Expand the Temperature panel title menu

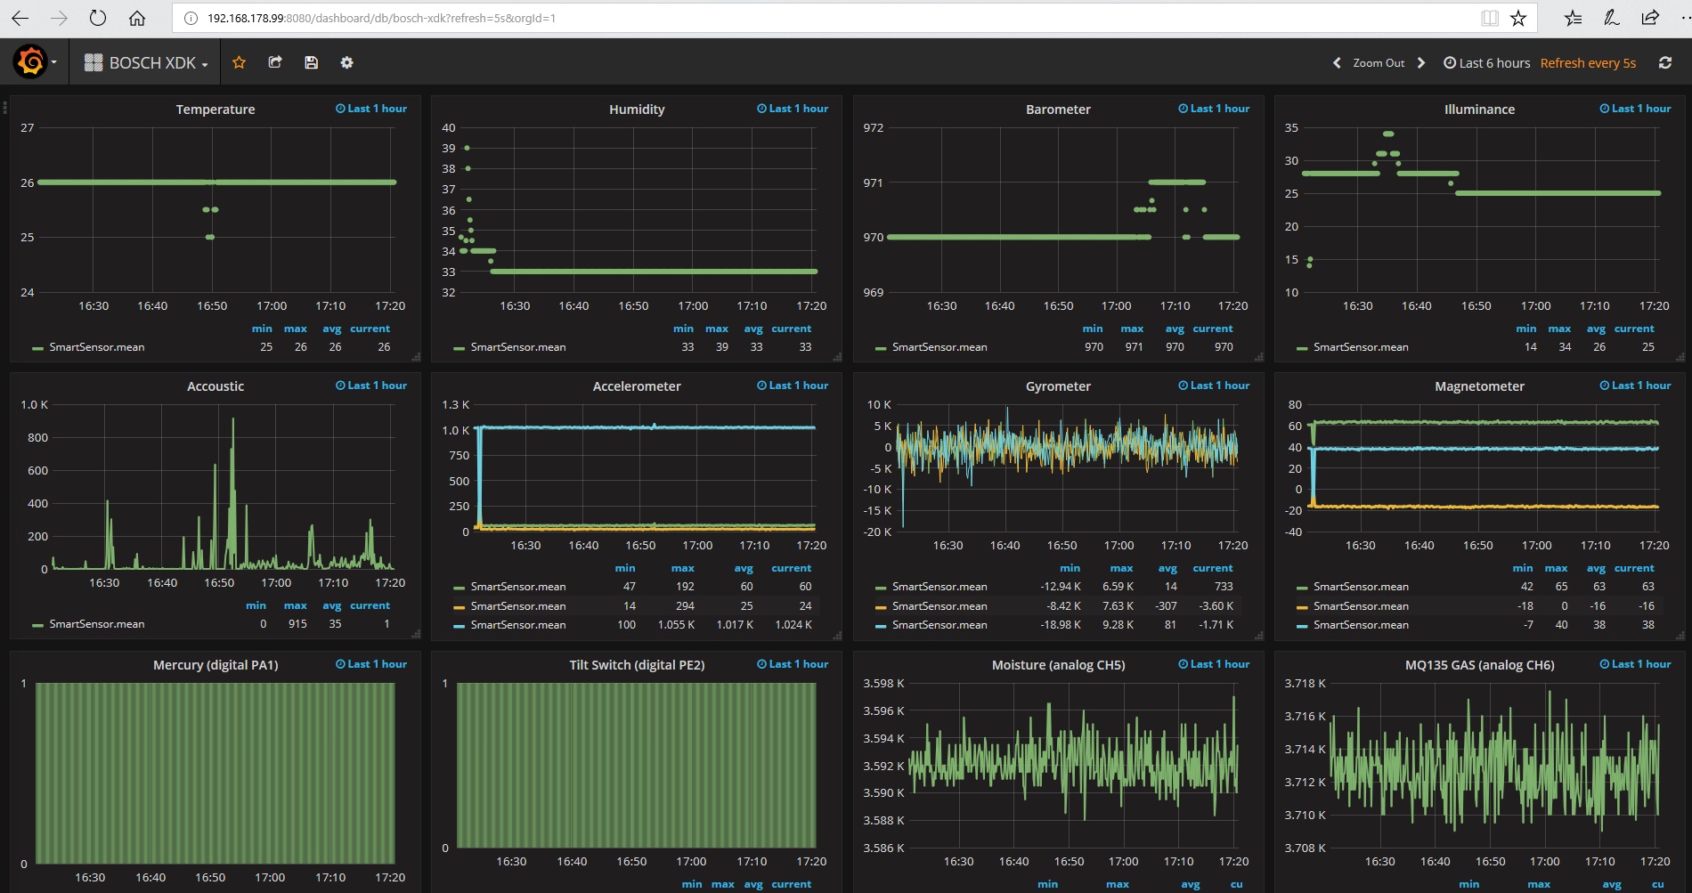click(215, 109)
